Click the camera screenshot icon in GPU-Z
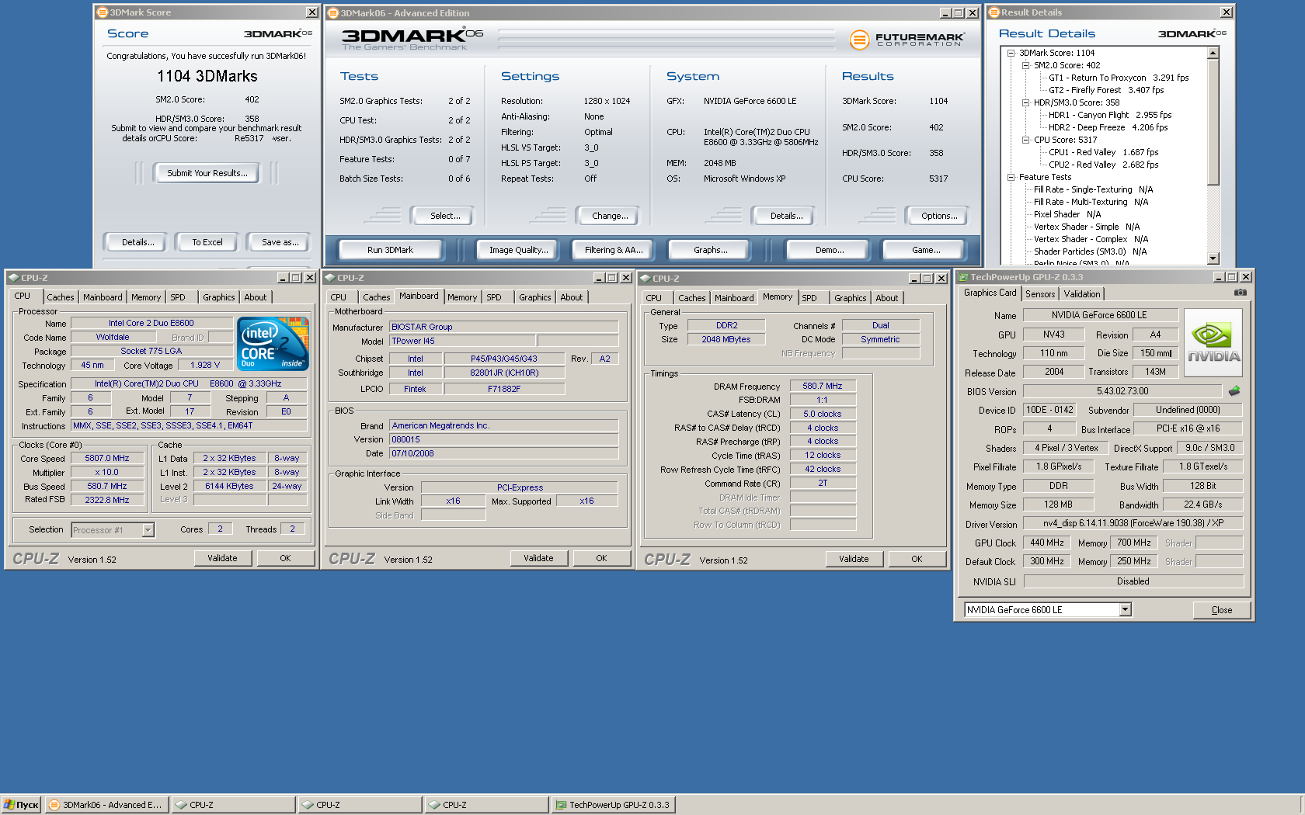The height and width of the screenshot is (815, 1305). click(1240, 293)
